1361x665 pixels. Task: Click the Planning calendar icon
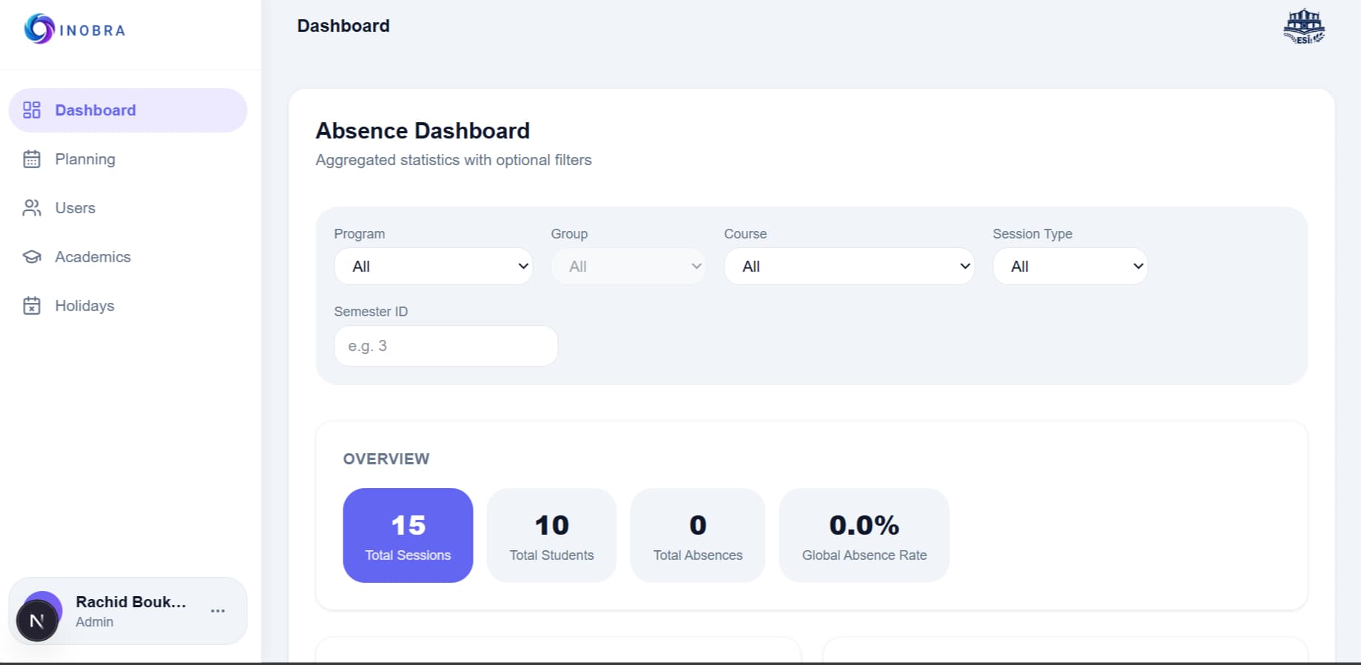pos(32,159)
